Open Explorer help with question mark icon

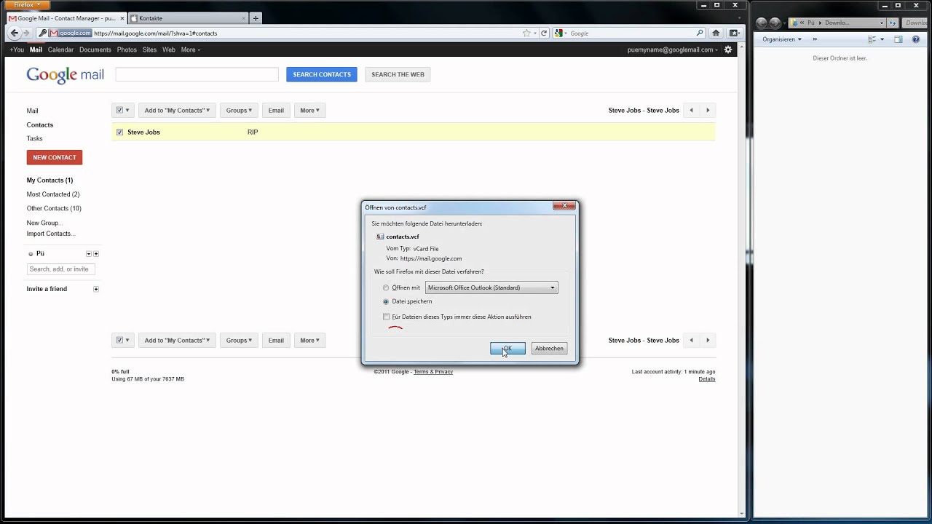tap(916, 39)
